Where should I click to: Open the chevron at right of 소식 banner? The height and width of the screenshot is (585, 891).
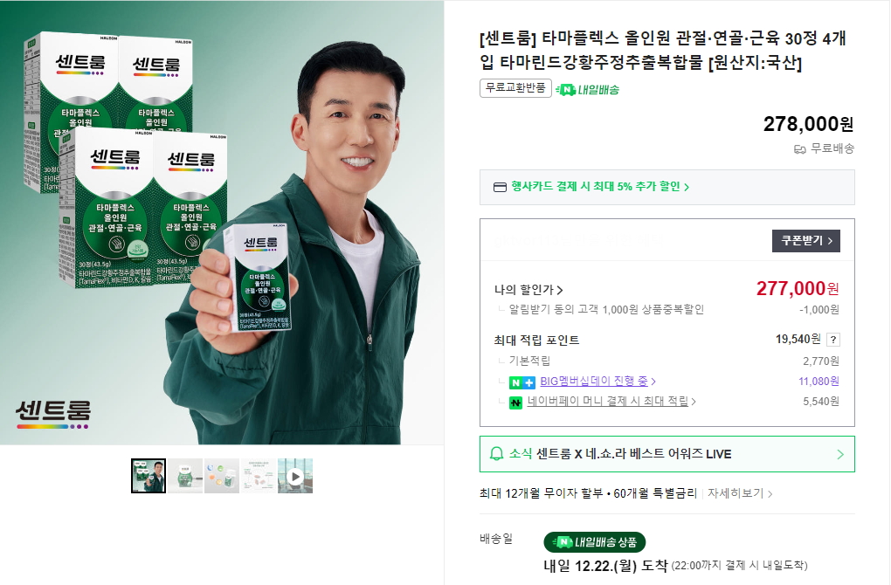(840, 454)
